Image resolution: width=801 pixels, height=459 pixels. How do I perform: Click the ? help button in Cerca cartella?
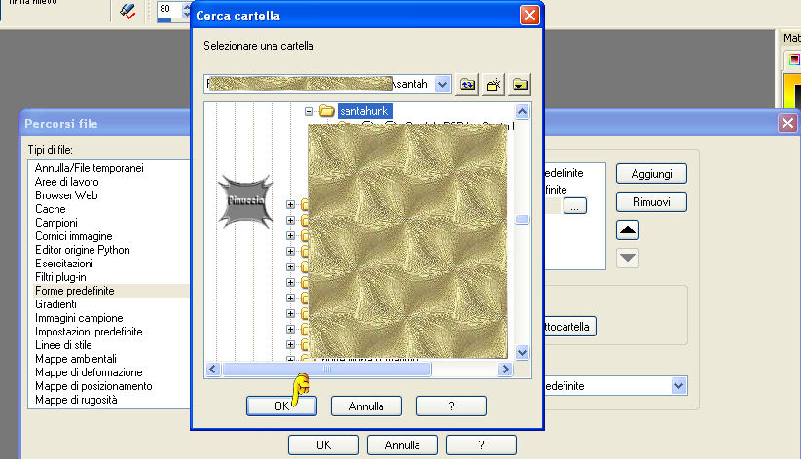click(451, 406)
